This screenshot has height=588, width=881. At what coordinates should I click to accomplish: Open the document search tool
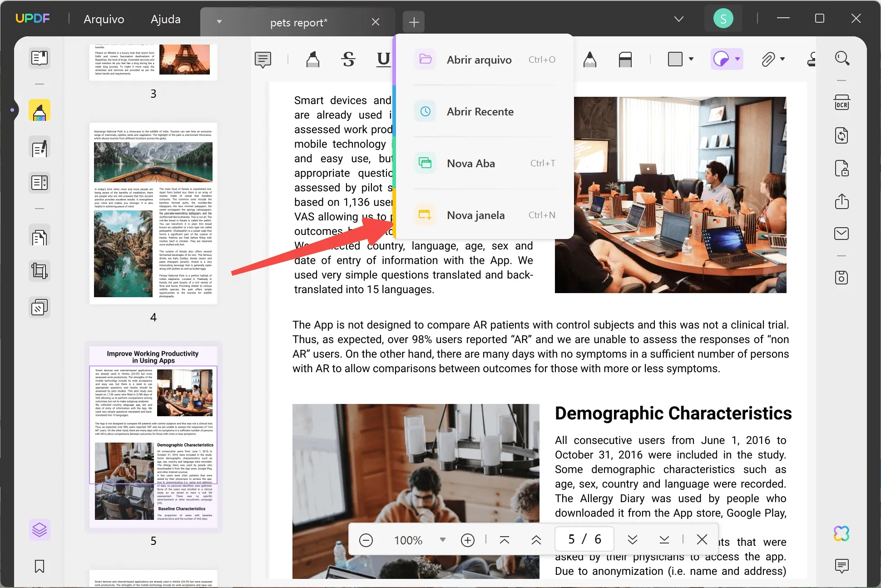[842, 58]
